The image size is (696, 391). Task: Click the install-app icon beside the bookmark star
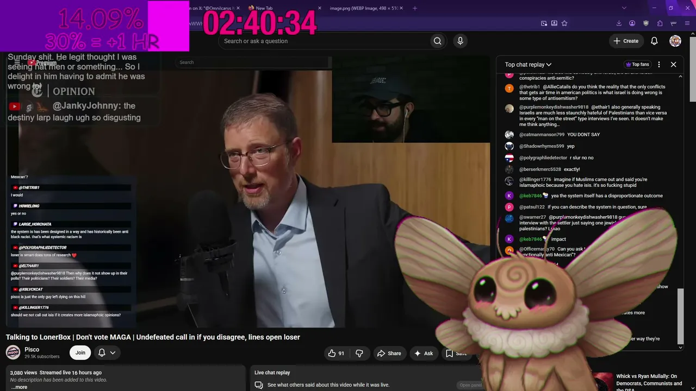pyautogui.click(x=554, y=23)
